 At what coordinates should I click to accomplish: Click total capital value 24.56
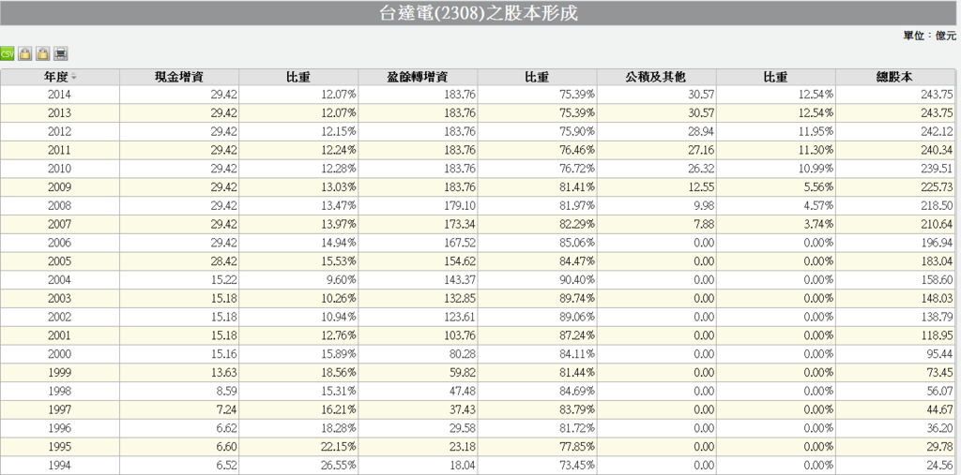pyautogui.click(x=939, y=466)
